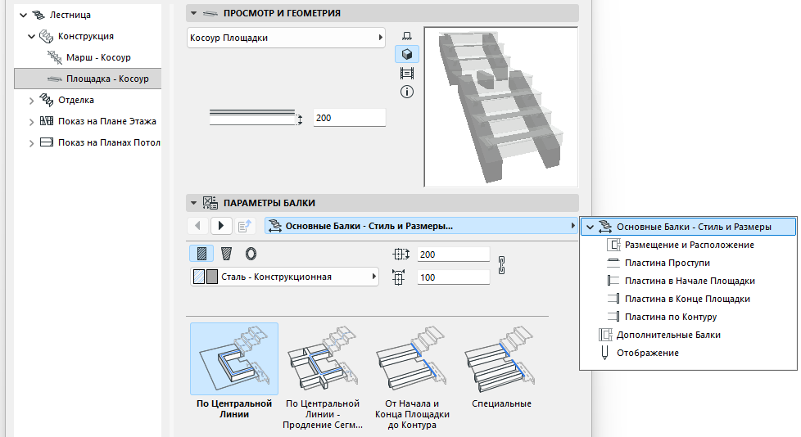
Task: Click beam width dimension icon
Action: click(x=401, y=255)
